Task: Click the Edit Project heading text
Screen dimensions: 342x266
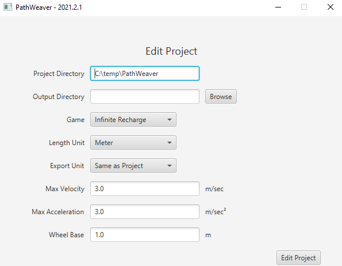Action: click(x=171, y=51)
